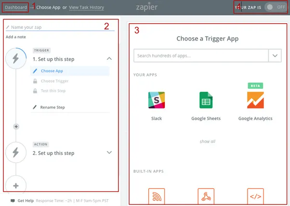Click the Action step lightning bolt icon

(16, 152)
